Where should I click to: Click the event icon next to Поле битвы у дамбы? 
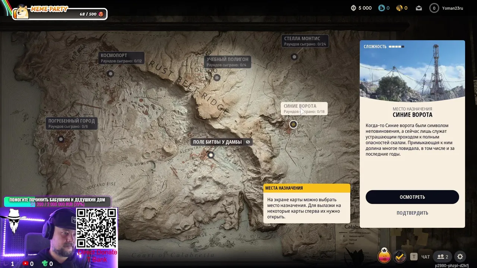pyautogui.click(x=248, y=142)
